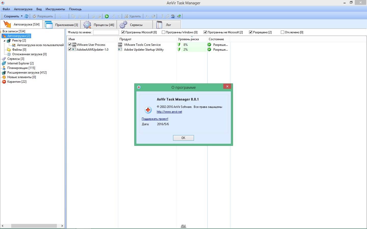Open the Сохранить dropdown arrow
This screenshot has width=367, height=229.
coord(22,16)
